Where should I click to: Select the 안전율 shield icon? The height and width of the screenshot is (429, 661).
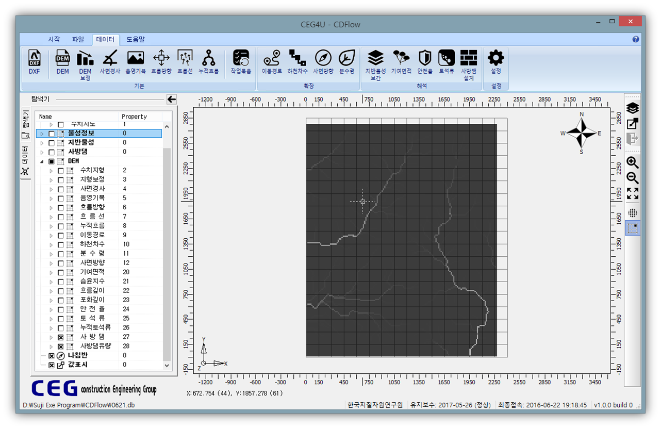coord(425,62)
